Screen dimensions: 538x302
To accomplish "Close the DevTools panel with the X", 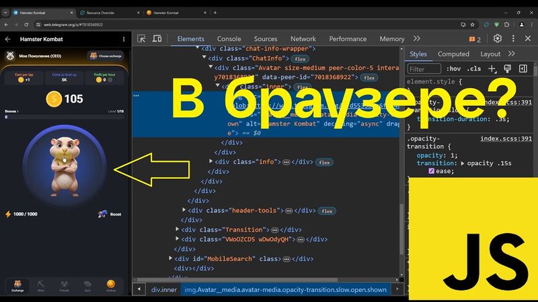I will click(528, 39).
